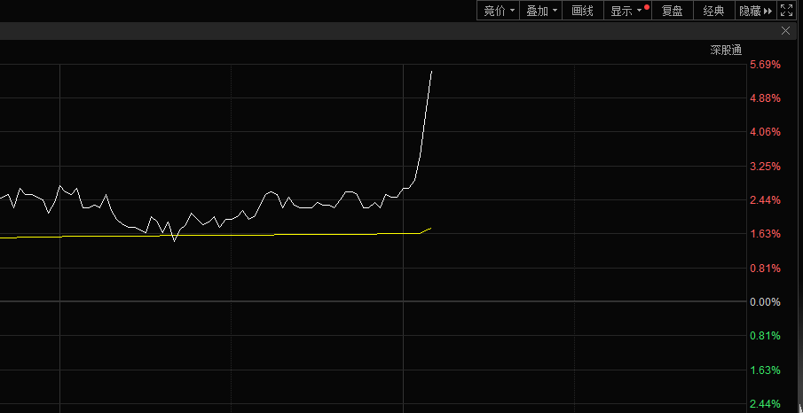
Task: Click the red 1.63% axis label
Action: tap(765, 234)
